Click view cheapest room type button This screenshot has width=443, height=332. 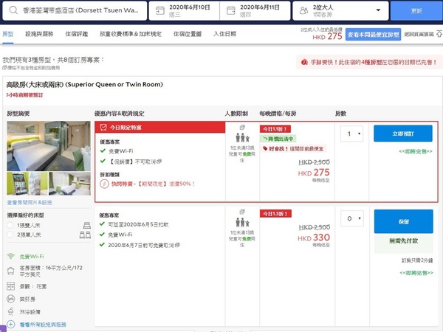[x=373, y=35]
